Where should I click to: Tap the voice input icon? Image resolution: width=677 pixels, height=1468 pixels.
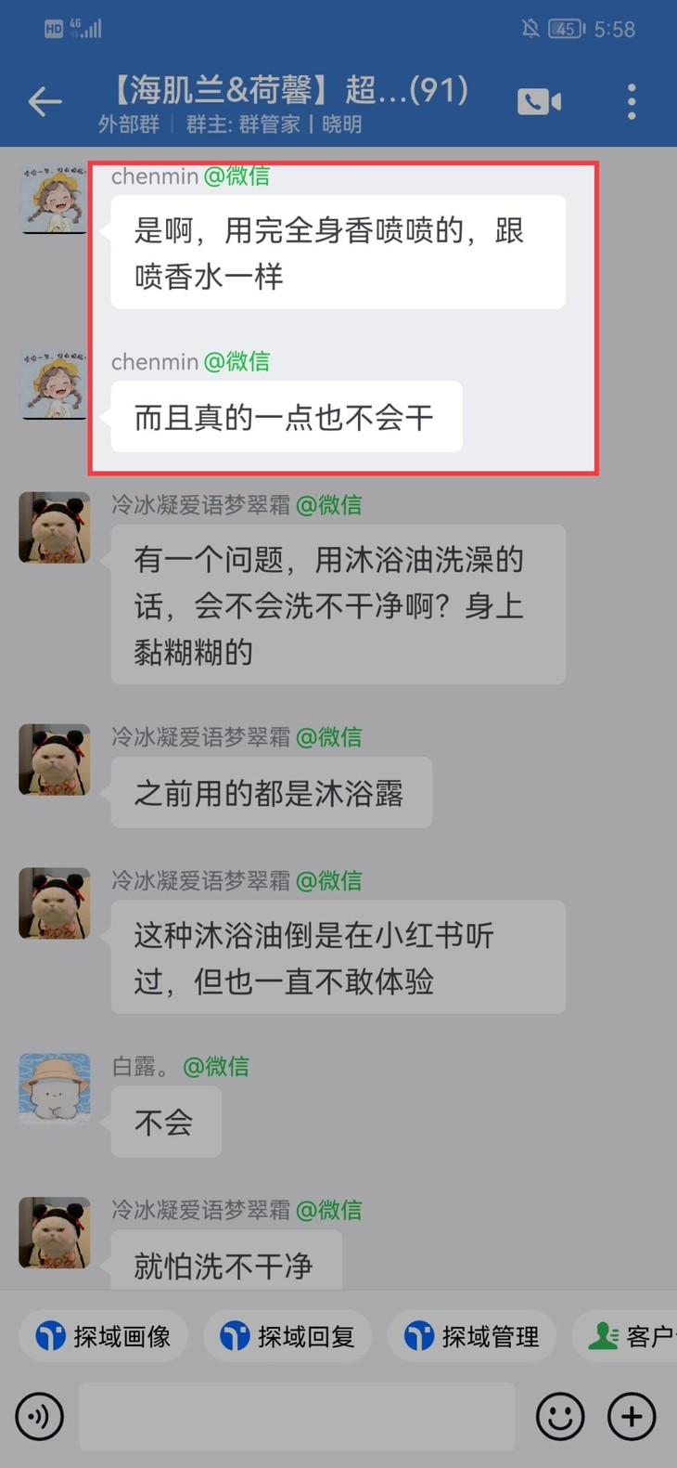[x=39, y=1417]
